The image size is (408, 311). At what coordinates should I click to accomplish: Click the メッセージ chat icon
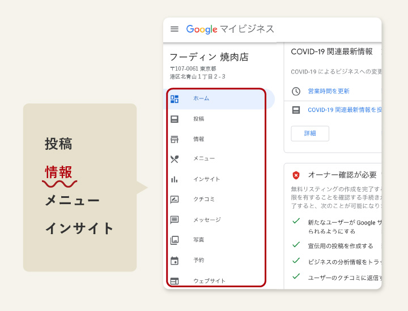click(175, 220)
